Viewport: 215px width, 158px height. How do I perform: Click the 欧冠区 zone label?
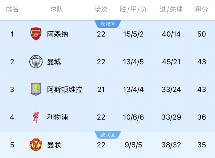107,24
